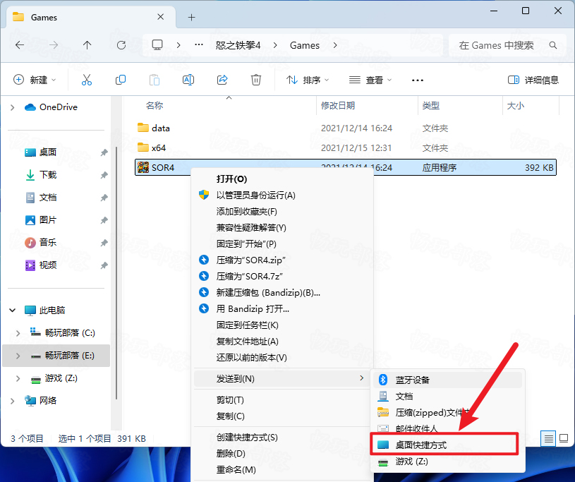This screenshot has height=482, width=575.
Task: Show collapsed address path via ellipsis
Action: 199,45
